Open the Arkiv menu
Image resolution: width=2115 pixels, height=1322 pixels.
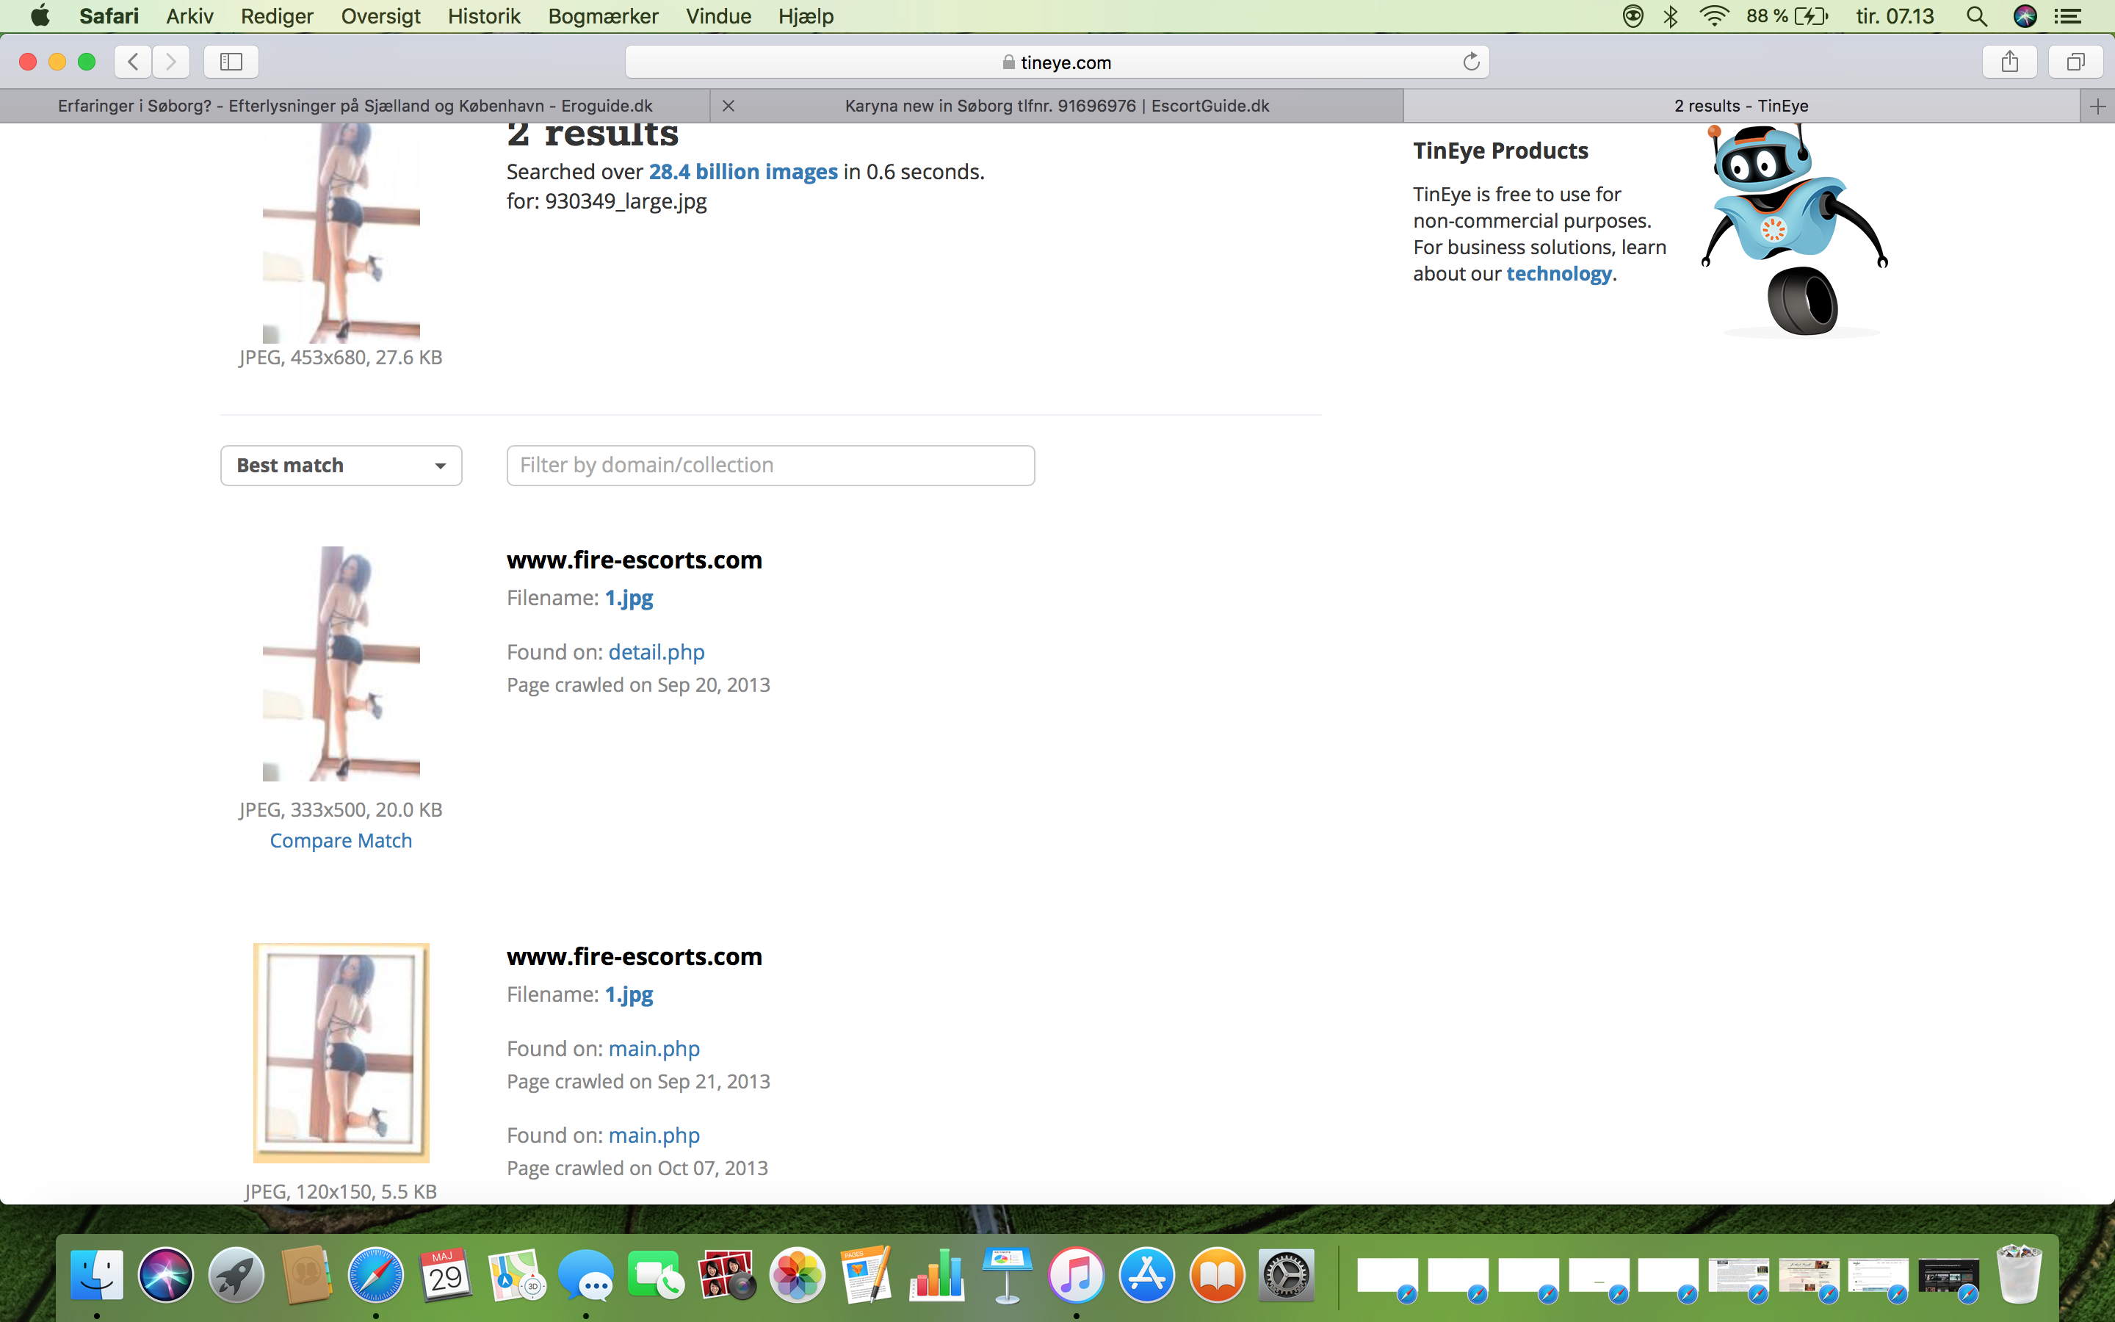(x=189, y=17)
